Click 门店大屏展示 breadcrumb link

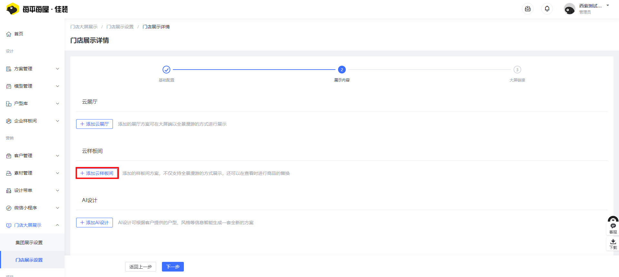[x=84, y=27]
